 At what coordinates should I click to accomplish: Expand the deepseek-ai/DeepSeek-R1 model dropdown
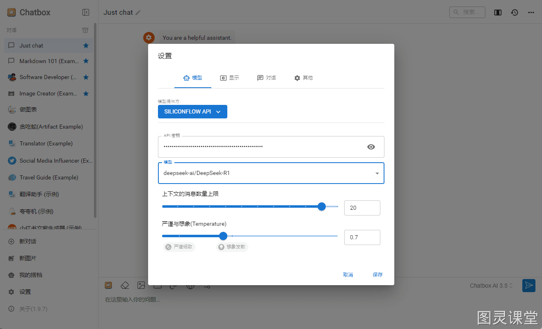(271, 173)
